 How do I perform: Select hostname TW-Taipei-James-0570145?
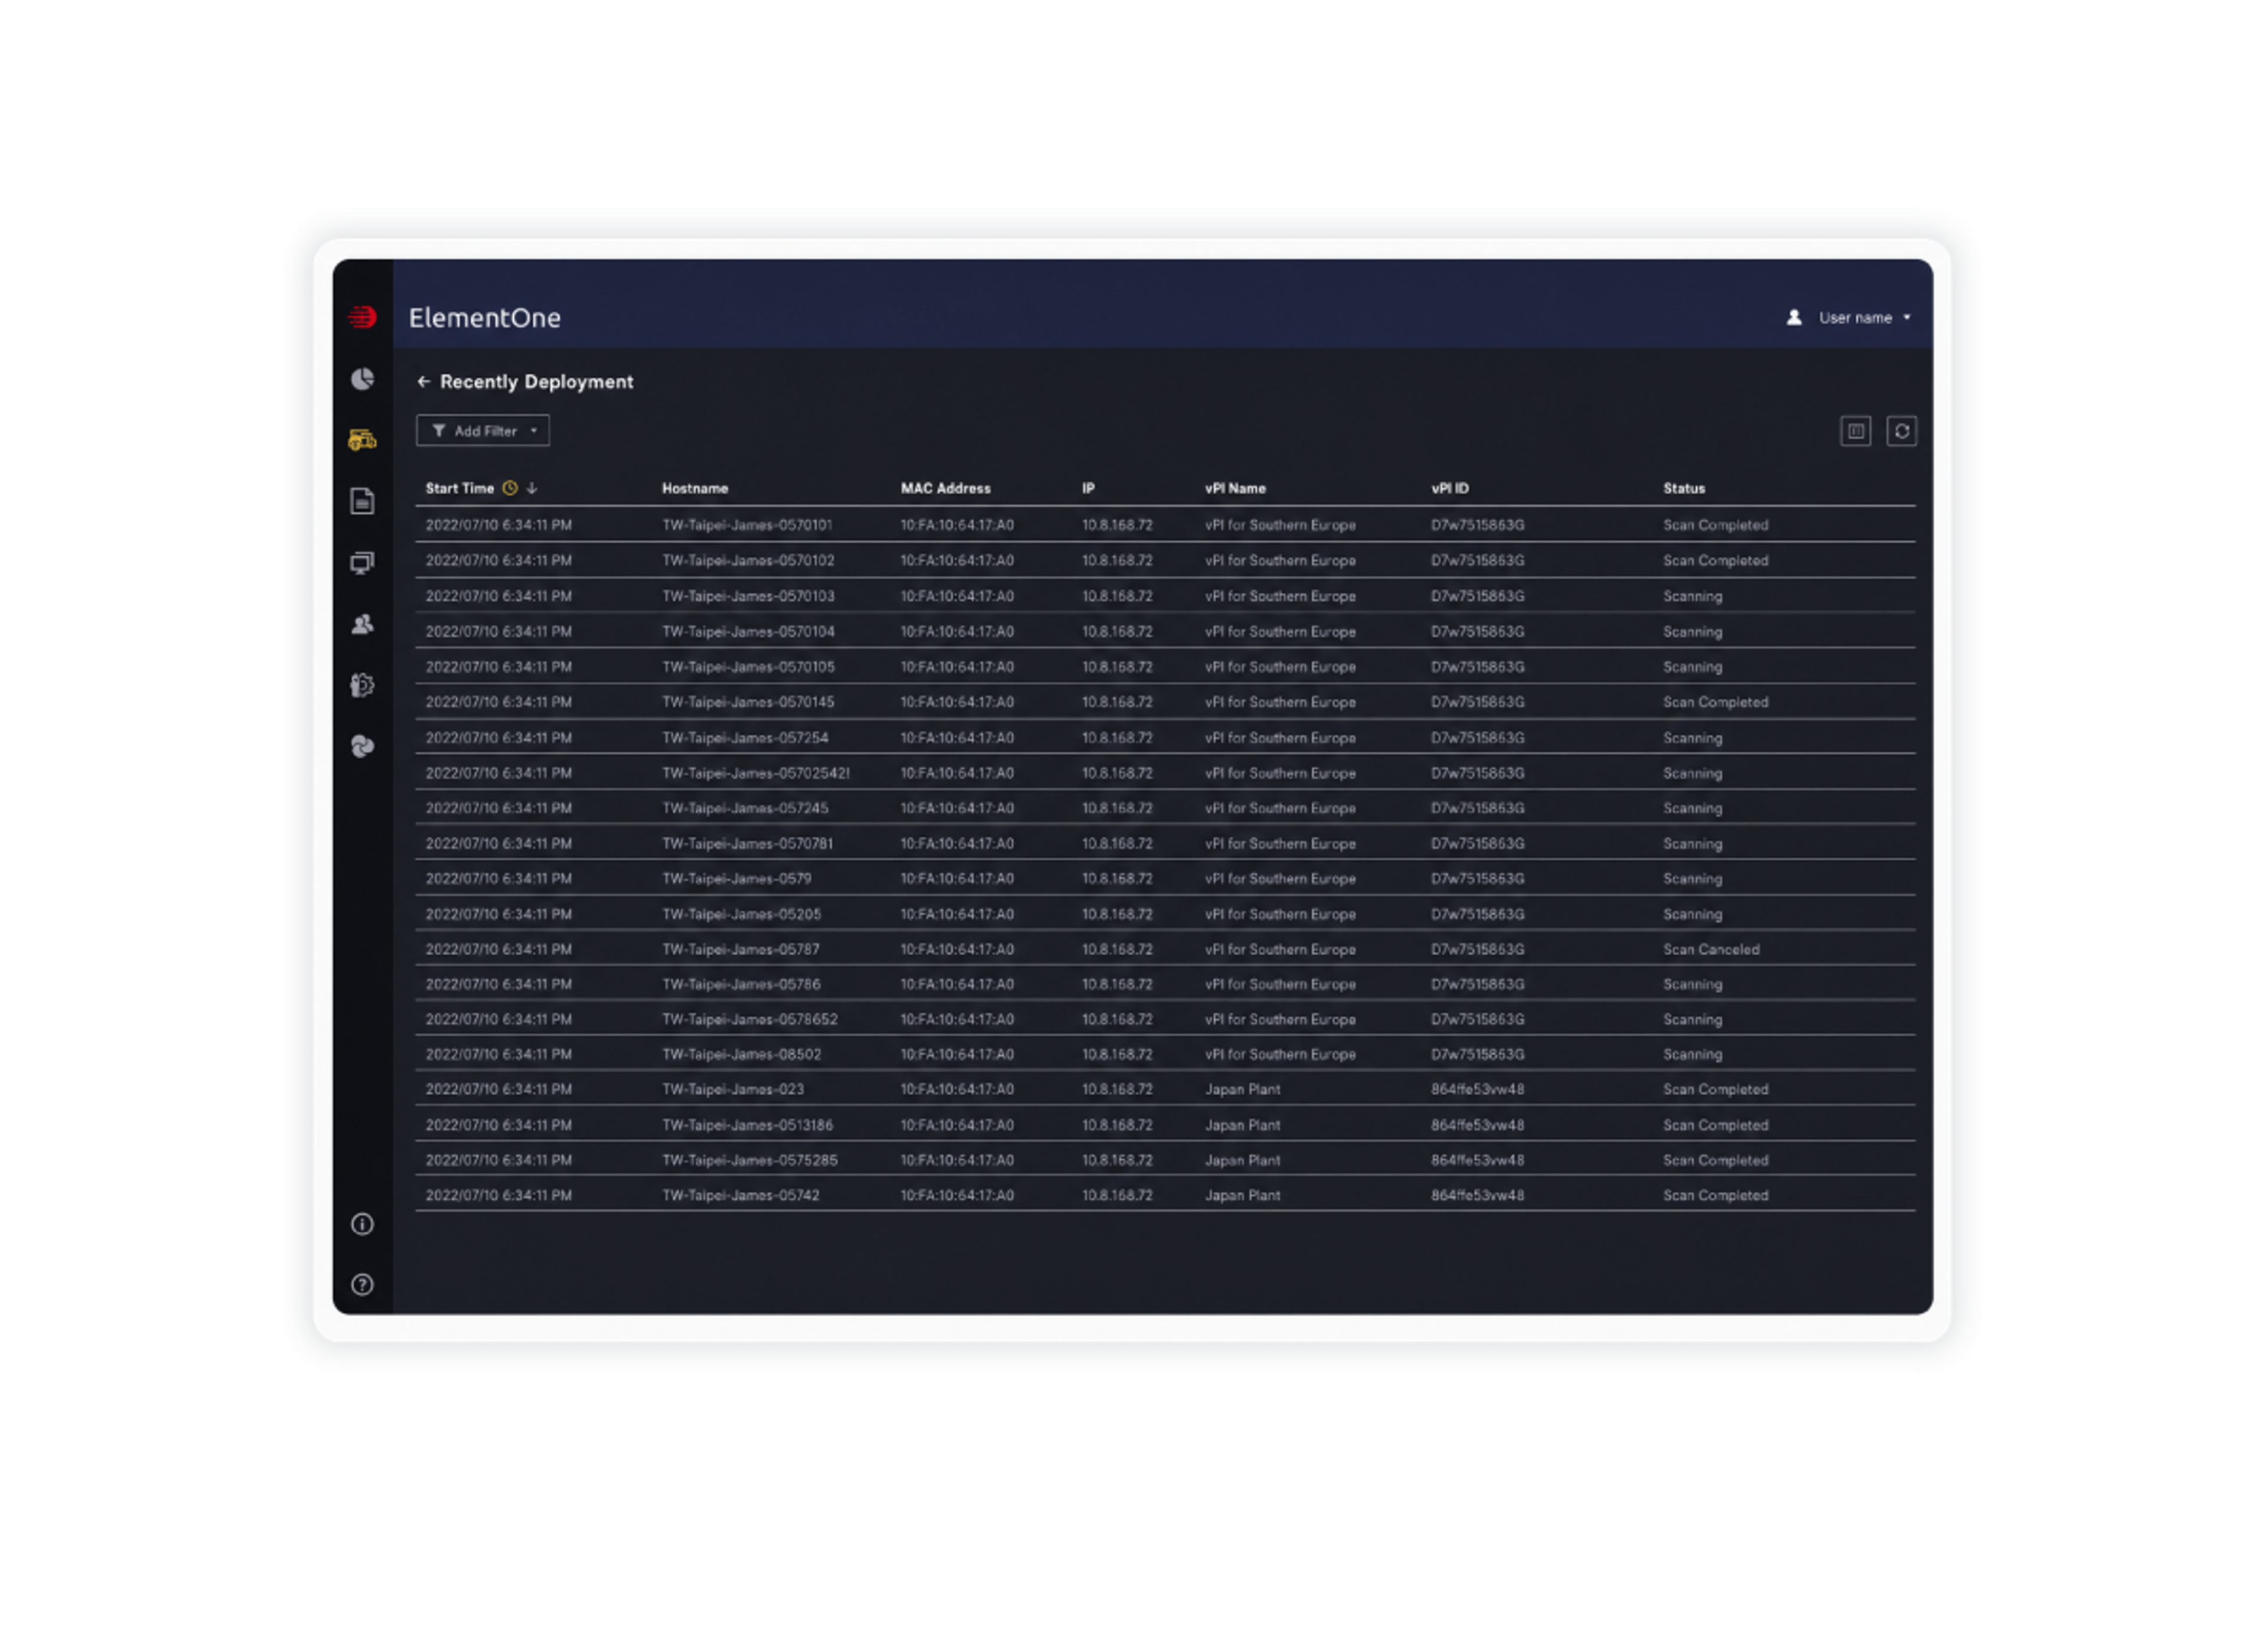click(748, 702)
